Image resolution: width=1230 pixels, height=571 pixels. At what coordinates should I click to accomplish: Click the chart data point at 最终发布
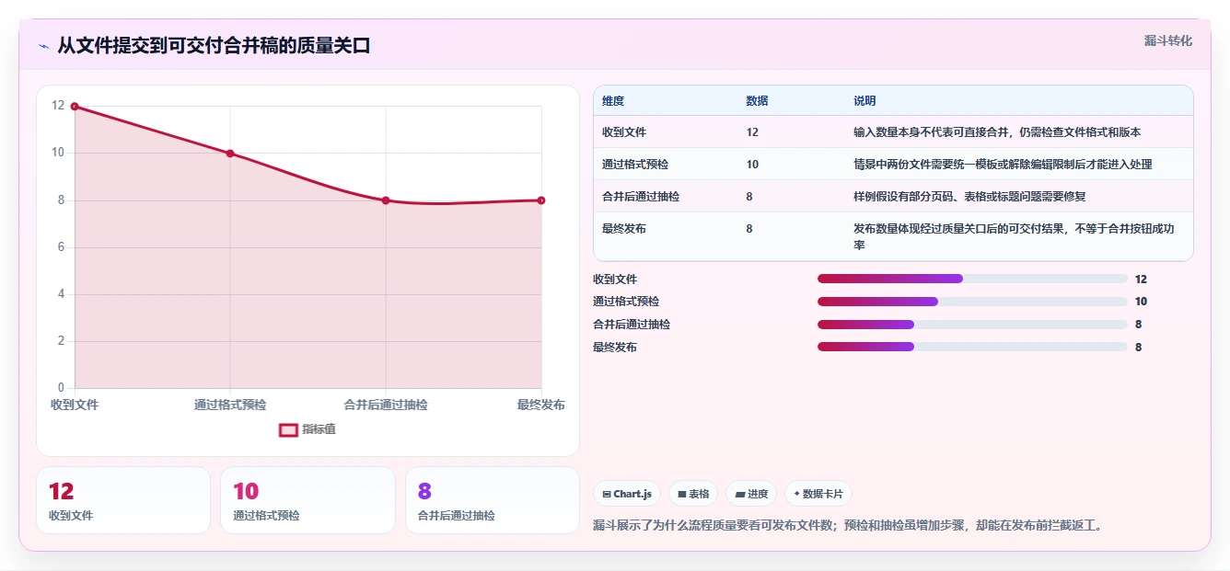541,200
